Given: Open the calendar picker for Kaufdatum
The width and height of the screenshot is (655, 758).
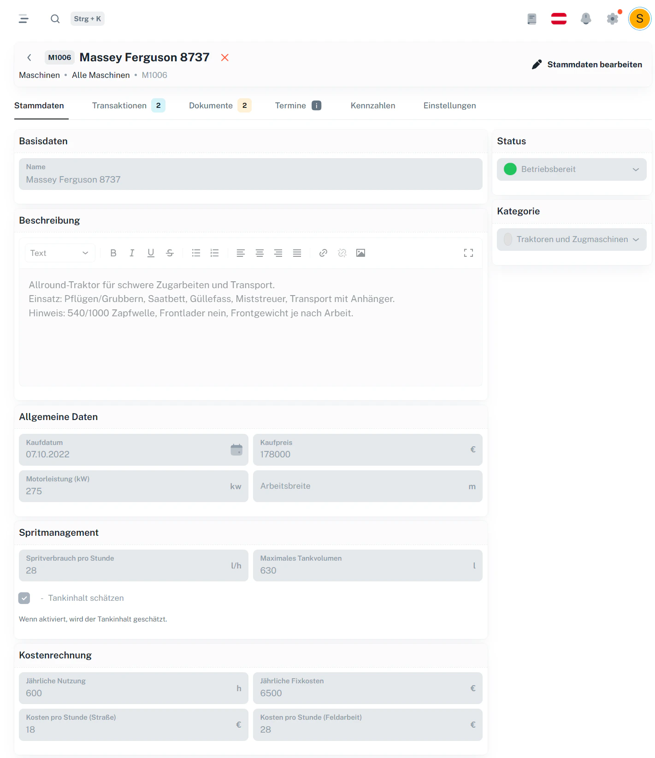Looking at the screenshot, I should click(x=236, y=450).
